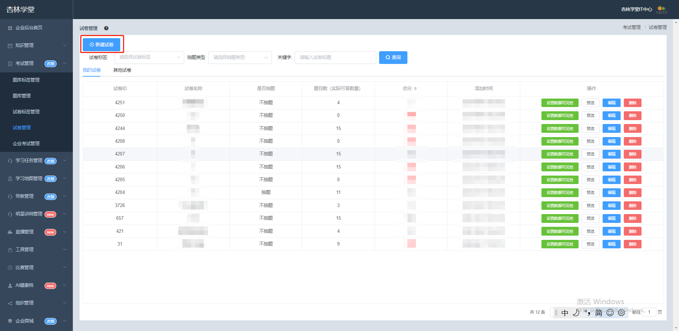Click the 企业商城 shop icon

[x=10, y=321]
